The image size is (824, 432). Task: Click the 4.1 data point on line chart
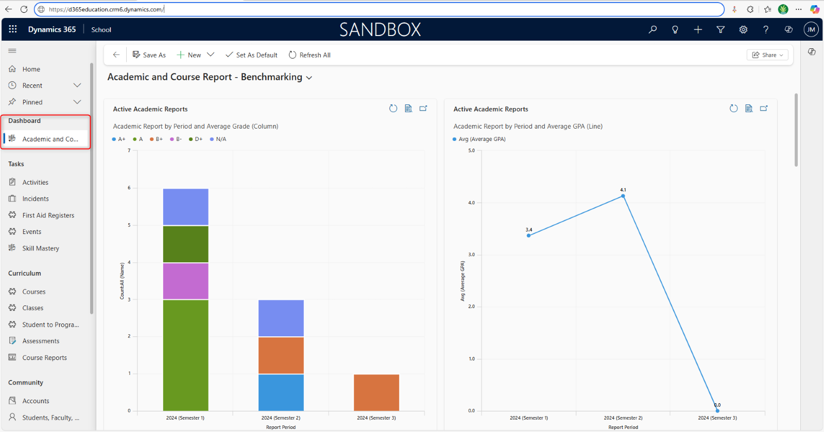click(623, 196)
